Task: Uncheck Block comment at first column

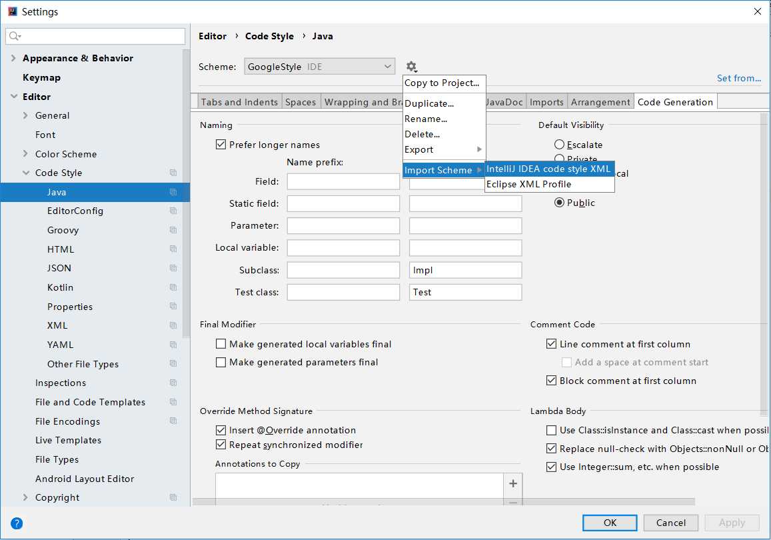Action: (551, 380)
